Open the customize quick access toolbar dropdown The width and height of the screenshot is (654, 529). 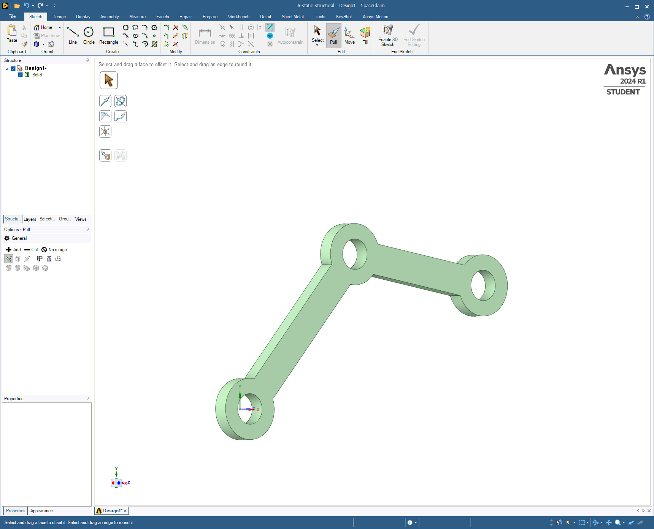point(54,6)
